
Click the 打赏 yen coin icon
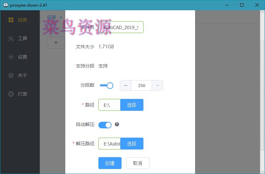(11, 94)
